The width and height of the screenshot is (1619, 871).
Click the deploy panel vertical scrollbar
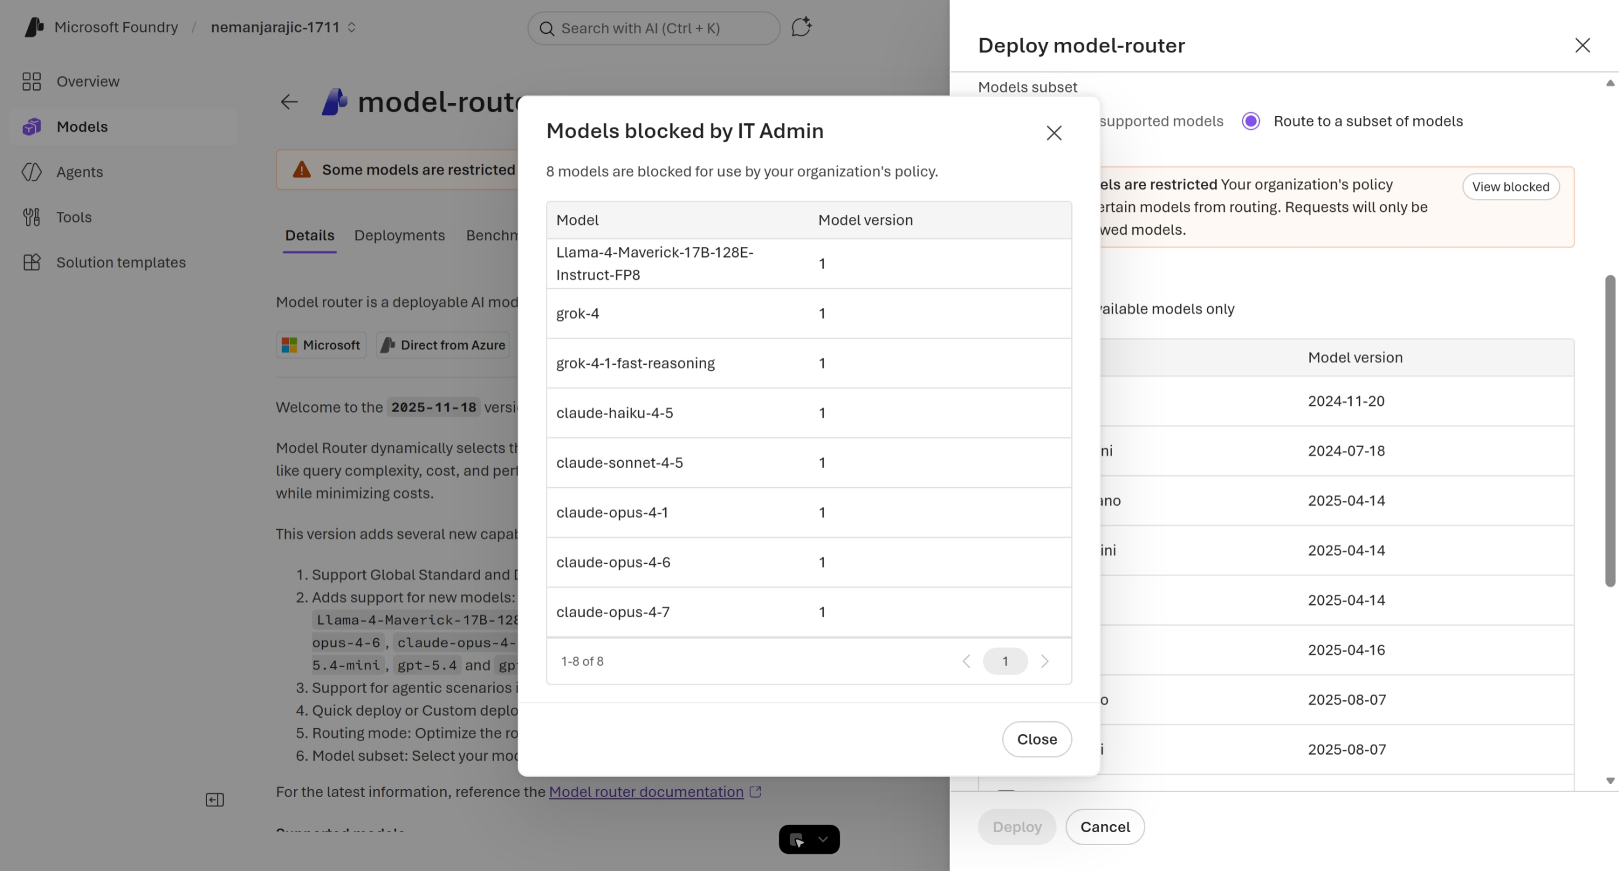click(x=1610, y=431)
